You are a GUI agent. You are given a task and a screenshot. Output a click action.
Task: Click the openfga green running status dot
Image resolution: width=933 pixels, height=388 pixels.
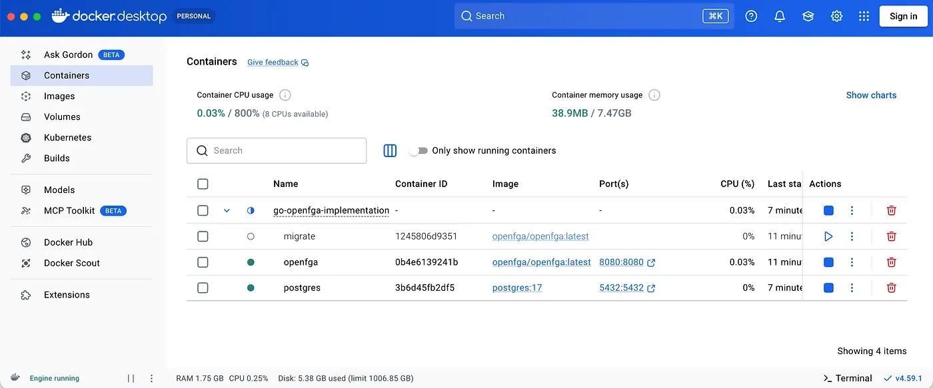[251, 262]
